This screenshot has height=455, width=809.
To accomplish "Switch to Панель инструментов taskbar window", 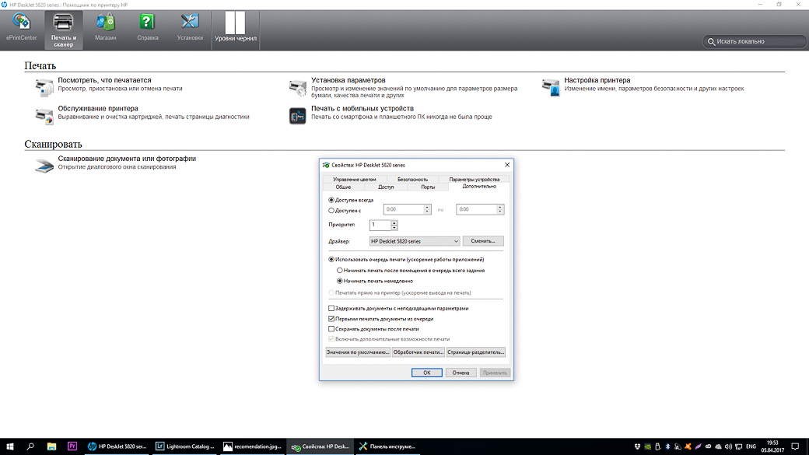I will click(x=387, y=446).
